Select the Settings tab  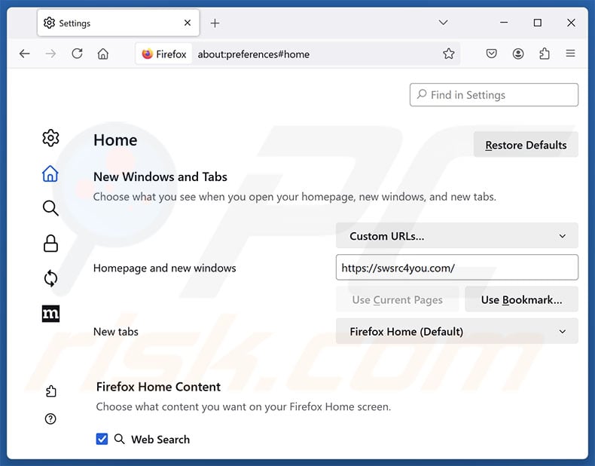tap(118, 23)
